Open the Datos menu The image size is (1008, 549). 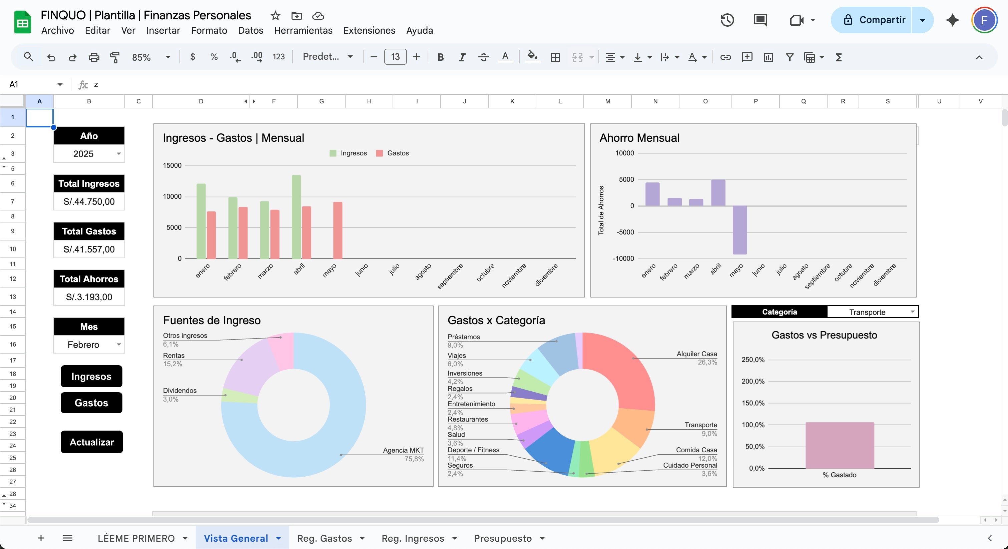(x=250, y=31)
